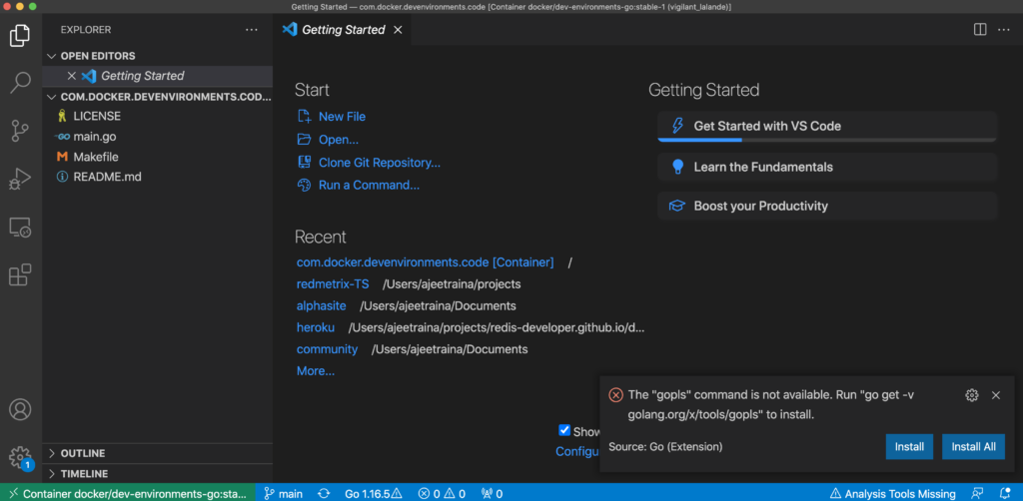This screenshot has width=1023, height=501.
Task: Open Extensions view icon
Action: pos(20,274)
